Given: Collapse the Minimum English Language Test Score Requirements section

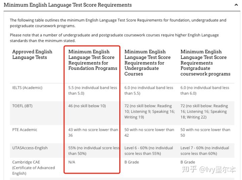Looking at the screenshot, I should coord(236,5).
